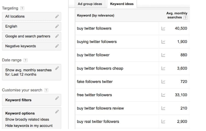Open the Keyword options box

click(31, 118)
